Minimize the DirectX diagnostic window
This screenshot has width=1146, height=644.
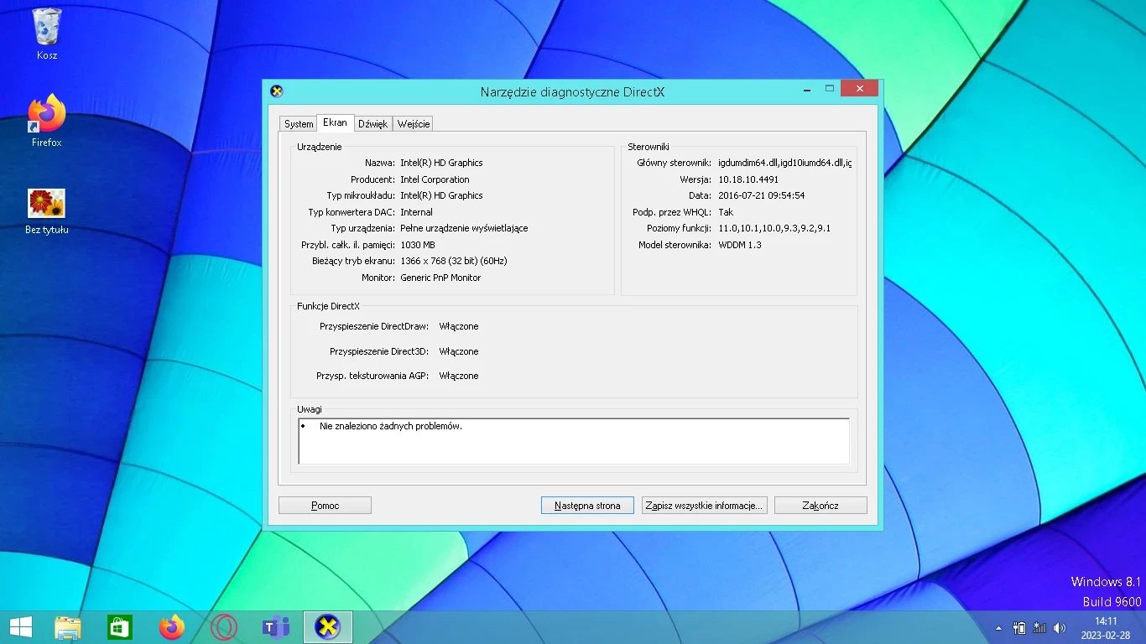[x=808, y=89]
